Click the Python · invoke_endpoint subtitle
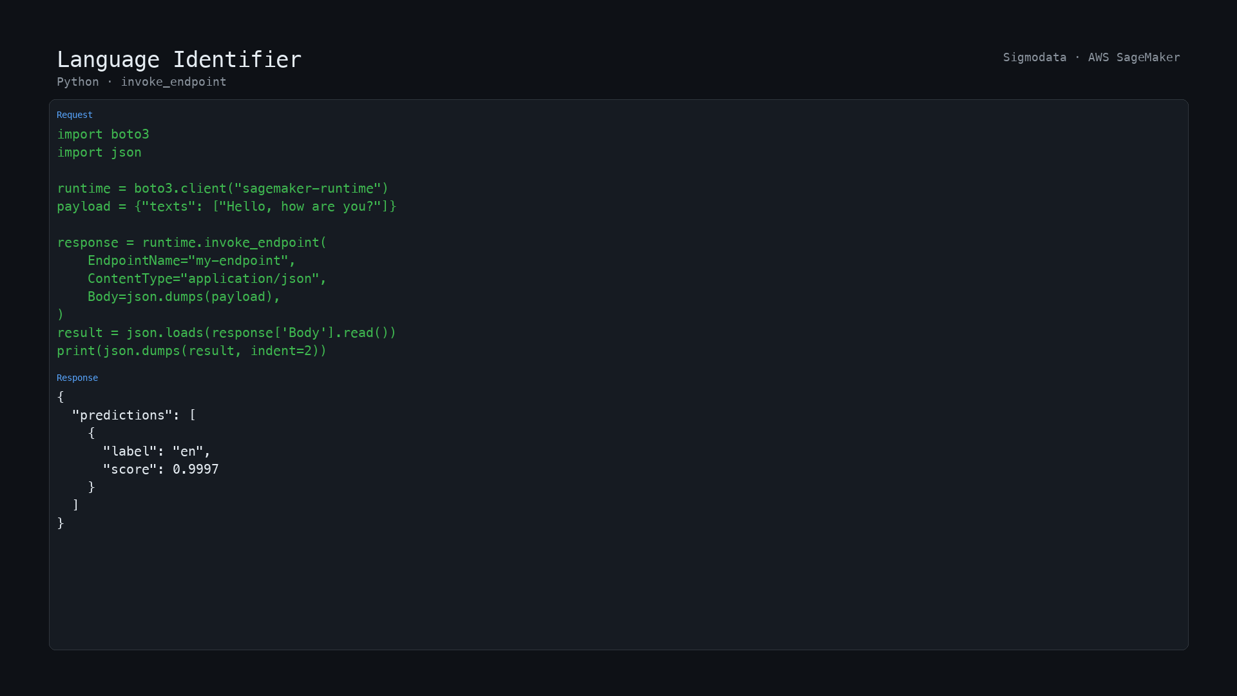 tap(142, 82)
